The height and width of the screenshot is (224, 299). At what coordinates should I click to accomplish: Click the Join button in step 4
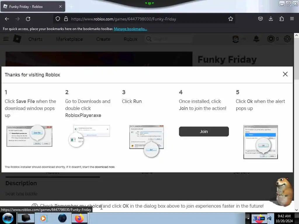204,132
